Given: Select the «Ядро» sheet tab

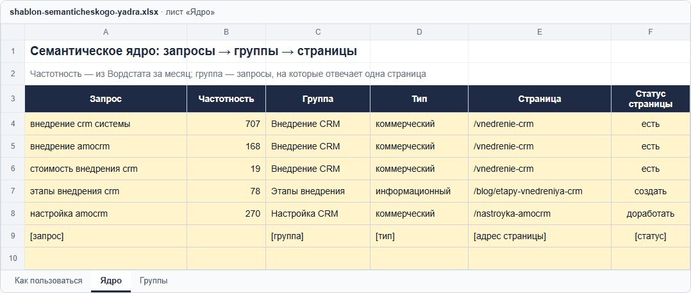Looking at the screenshot, I should 111,281.
